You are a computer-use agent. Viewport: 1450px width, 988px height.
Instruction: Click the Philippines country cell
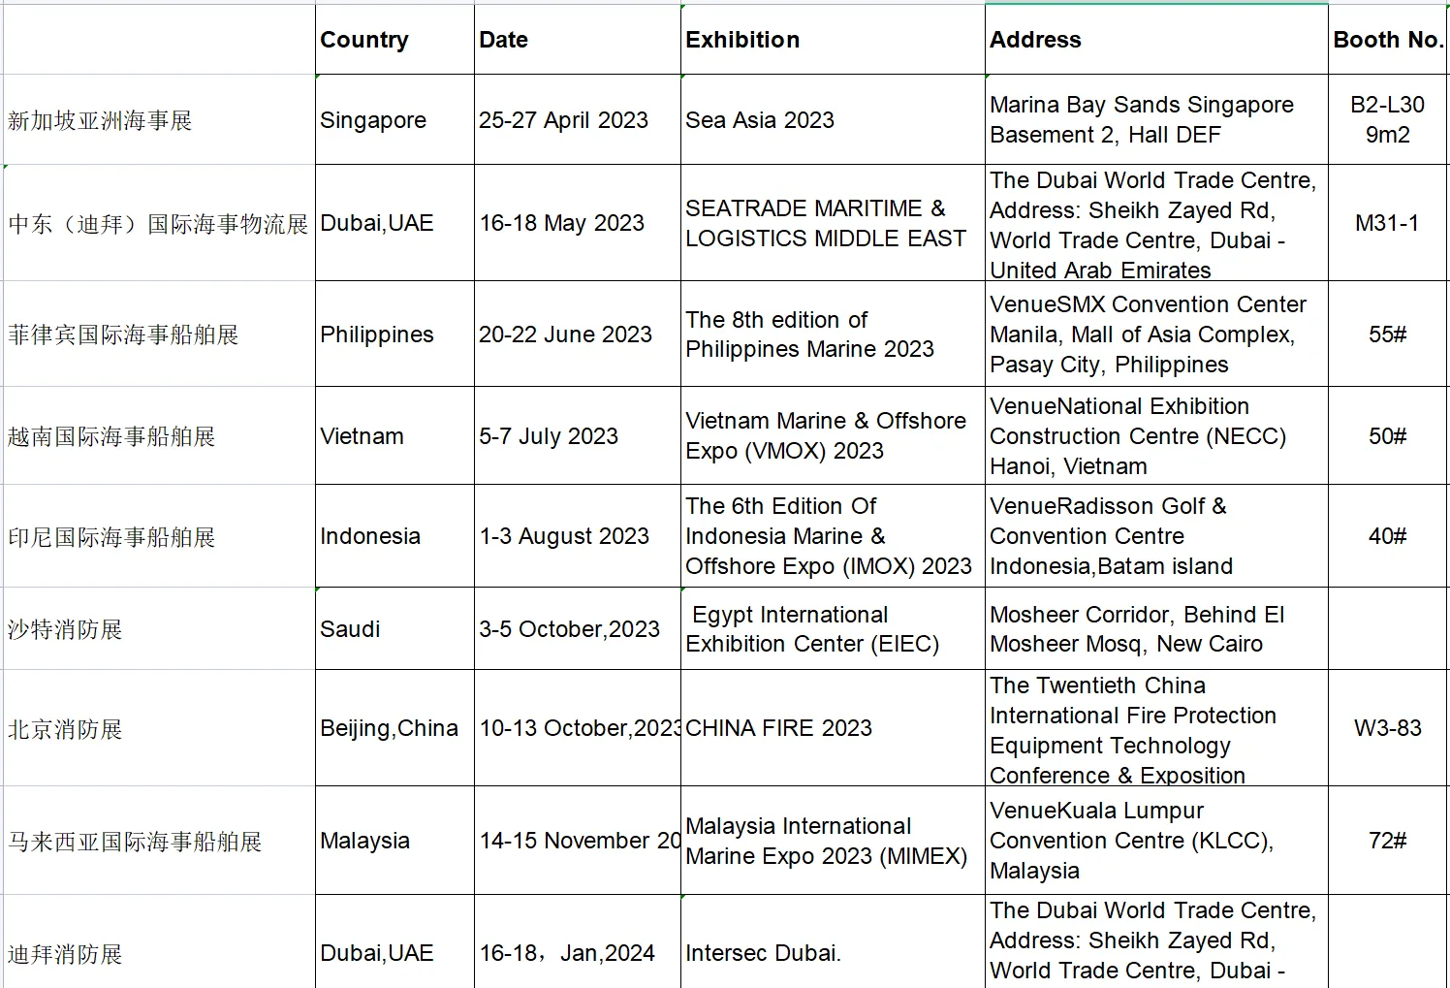coord(394,335)
